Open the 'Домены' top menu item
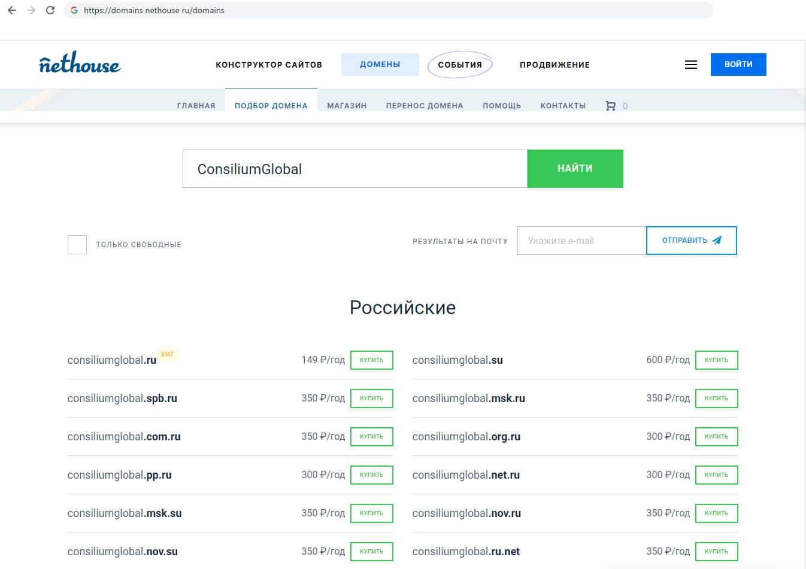 tap(380, 65)
